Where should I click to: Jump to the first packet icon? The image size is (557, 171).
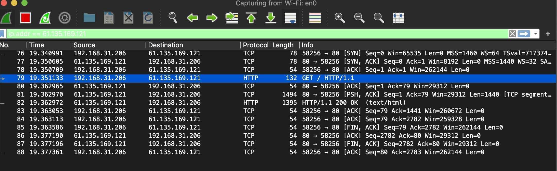click(251, 18)
